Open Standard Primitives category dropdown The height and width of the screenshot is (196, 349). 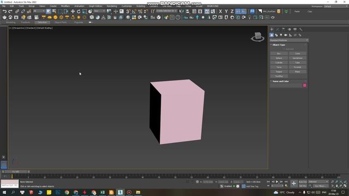coord(289,40)
